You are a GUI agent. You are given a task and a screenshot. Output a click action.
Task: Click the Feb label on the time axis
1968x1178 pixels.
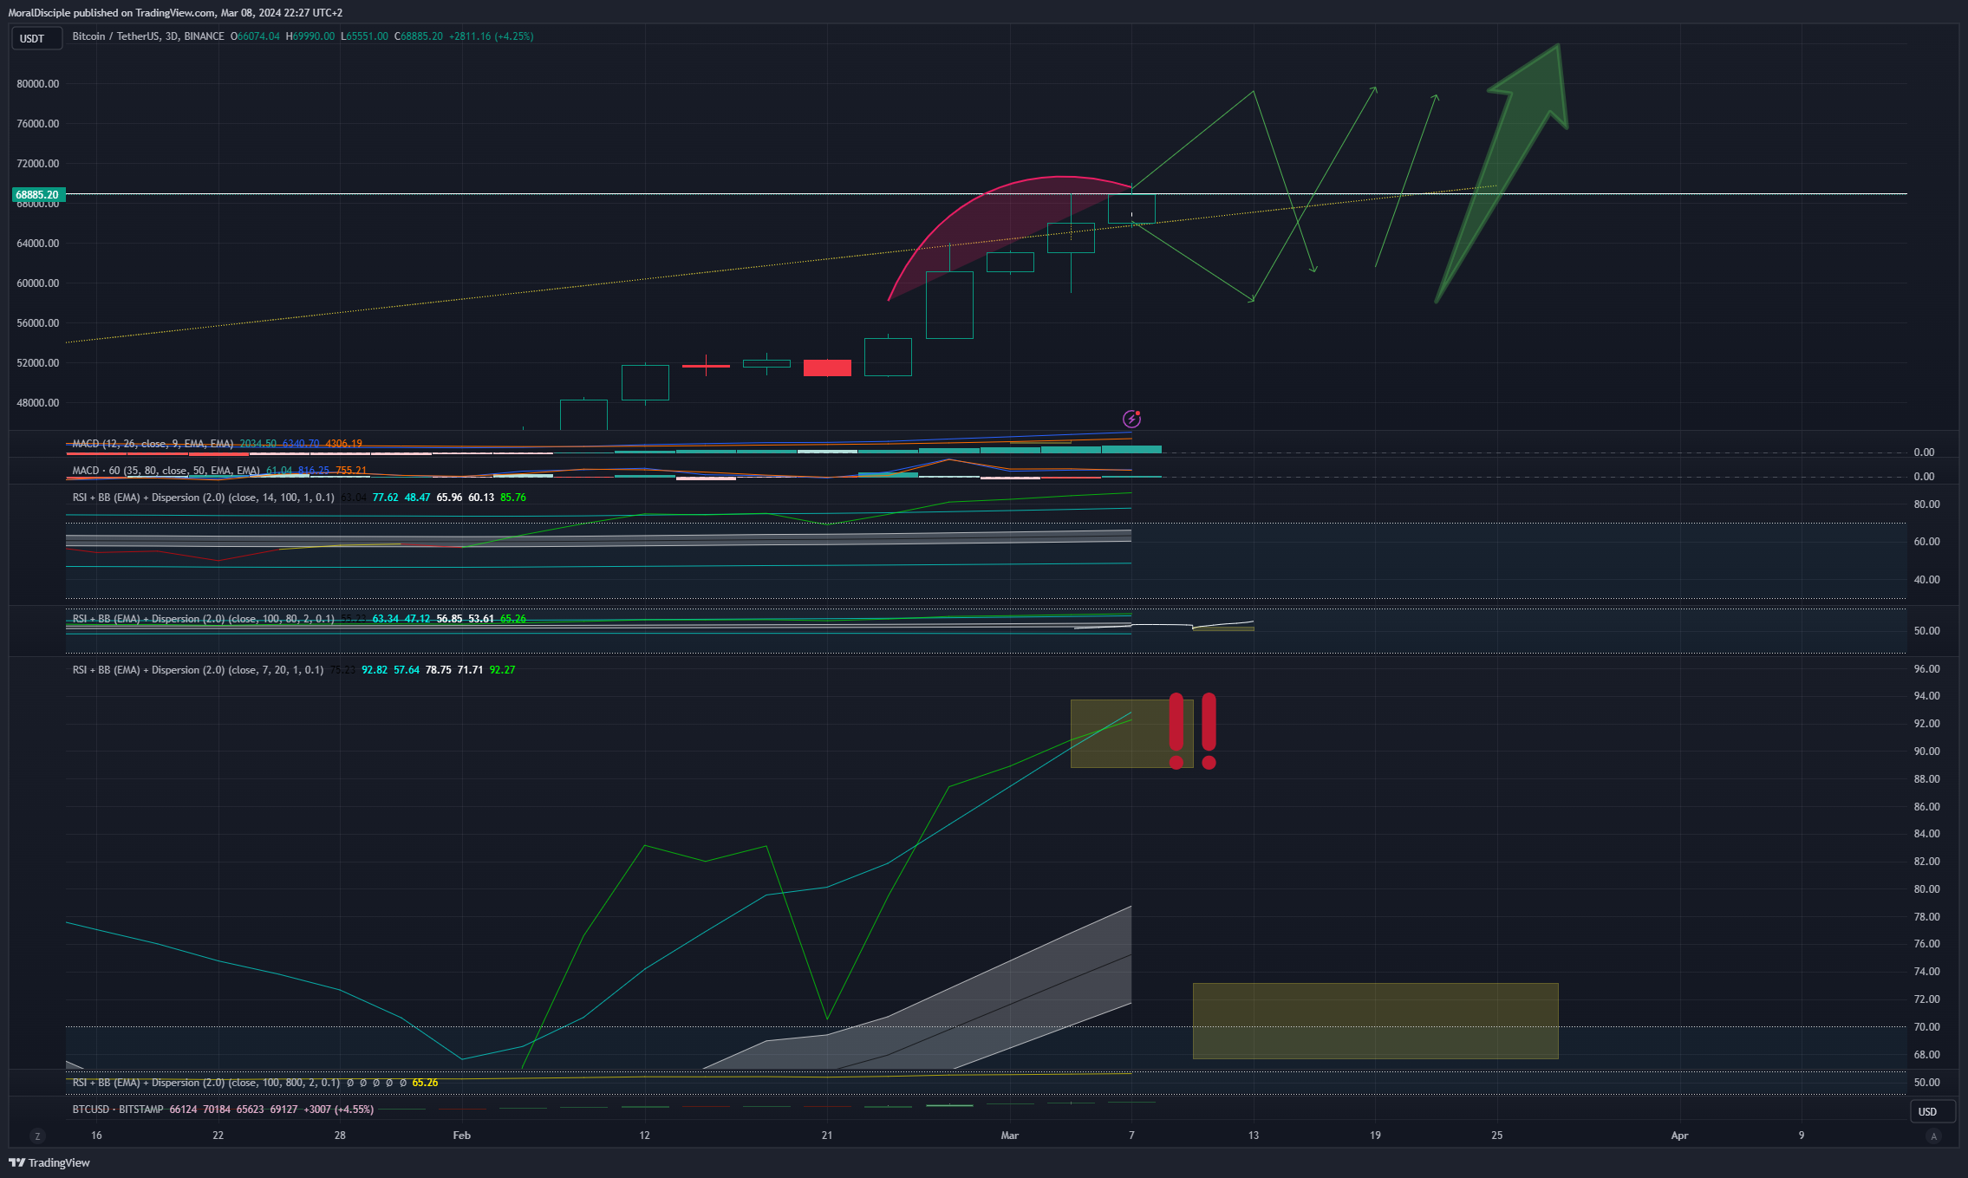tap(462, 1136)
